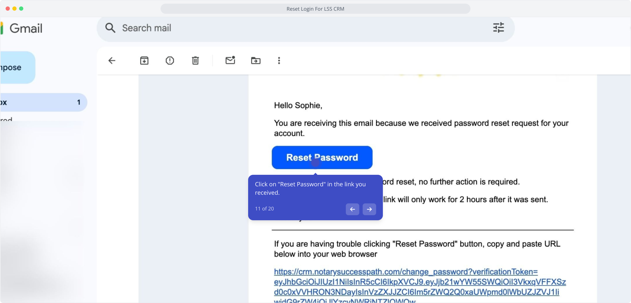631x303 pixels.
Task: Mark the email as unread
Action: 230,60
